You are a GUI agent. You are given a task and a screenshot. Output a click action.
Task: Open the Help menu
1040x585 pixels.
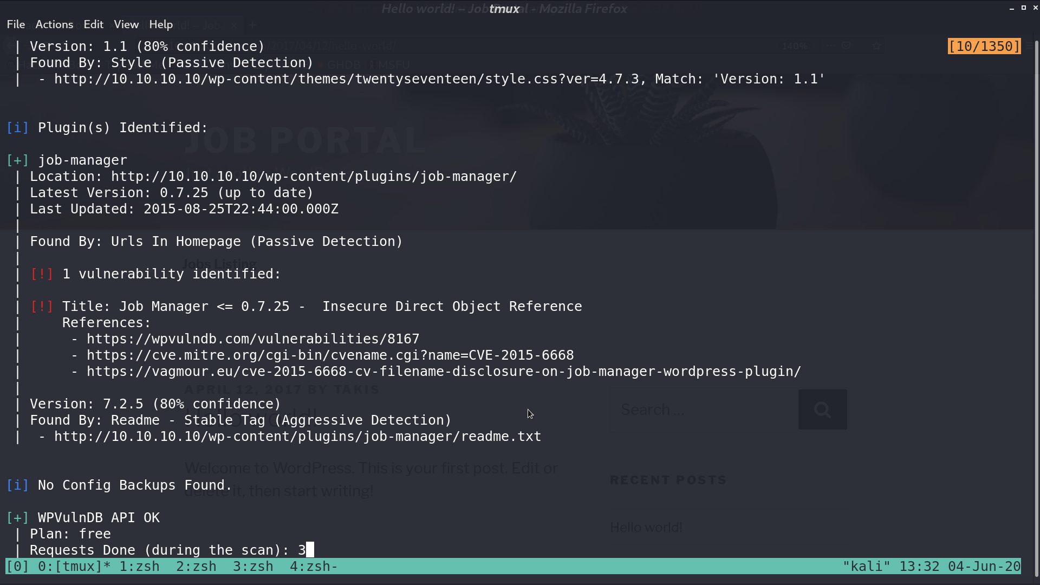(x=161, y=24)
